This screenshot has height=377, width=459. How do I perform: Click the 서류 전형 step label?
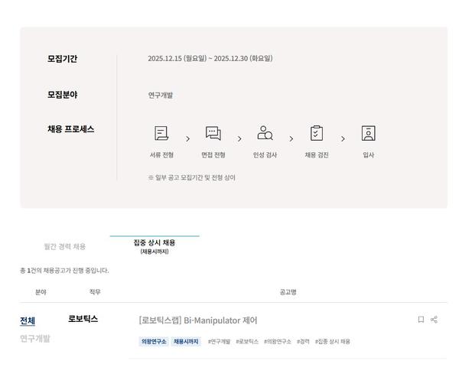point(161,154)
